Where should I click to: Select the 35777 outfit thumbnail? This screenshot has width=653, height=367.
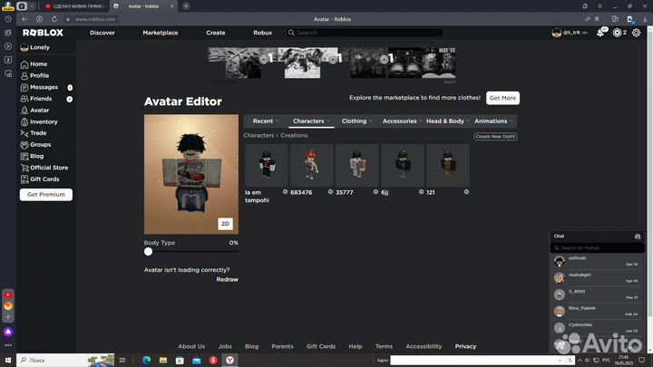tap(357, 165)
